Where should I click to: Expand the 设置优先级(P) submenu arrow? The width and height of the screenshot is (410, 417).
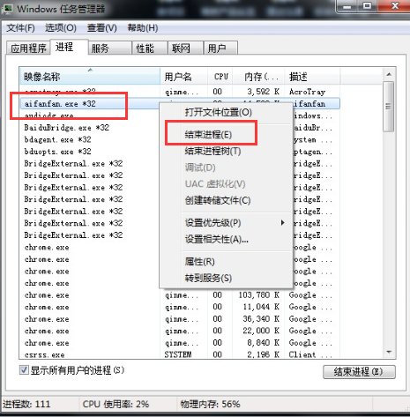(x=282, y=222)
